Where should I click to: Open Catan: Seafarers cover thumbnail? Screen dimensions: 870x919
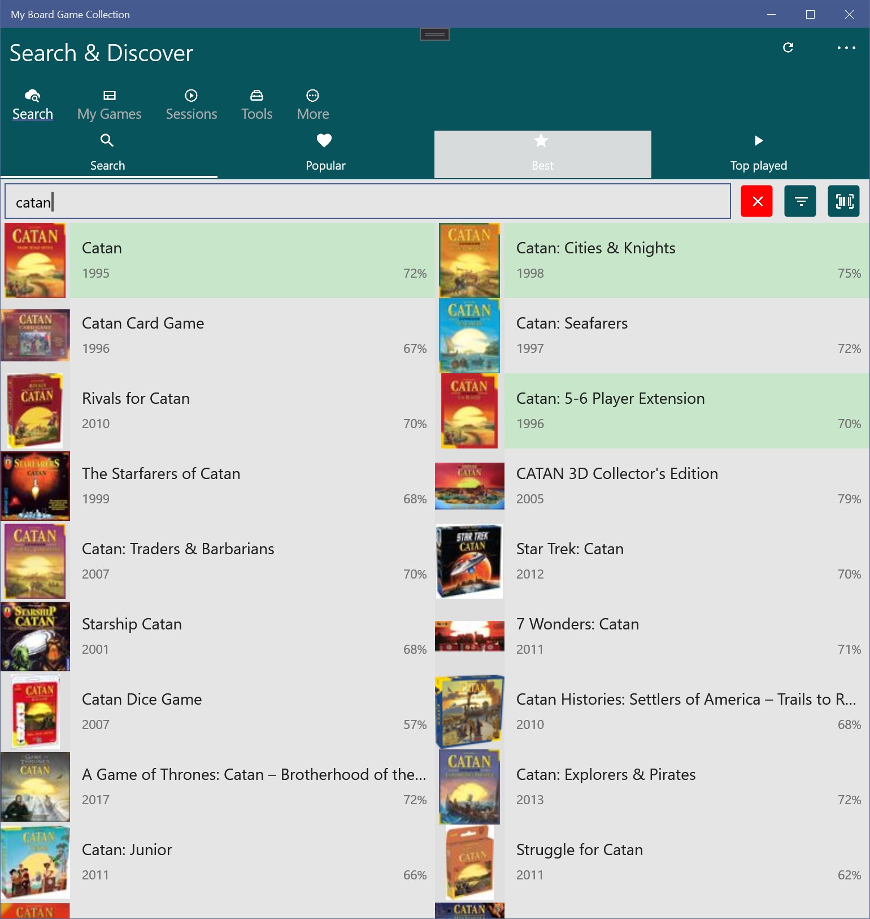[x=469, y=335]
